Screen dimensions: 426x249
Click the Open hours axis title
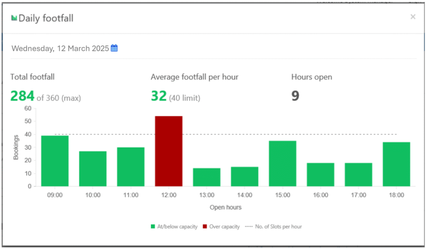[x=225, y=207]
